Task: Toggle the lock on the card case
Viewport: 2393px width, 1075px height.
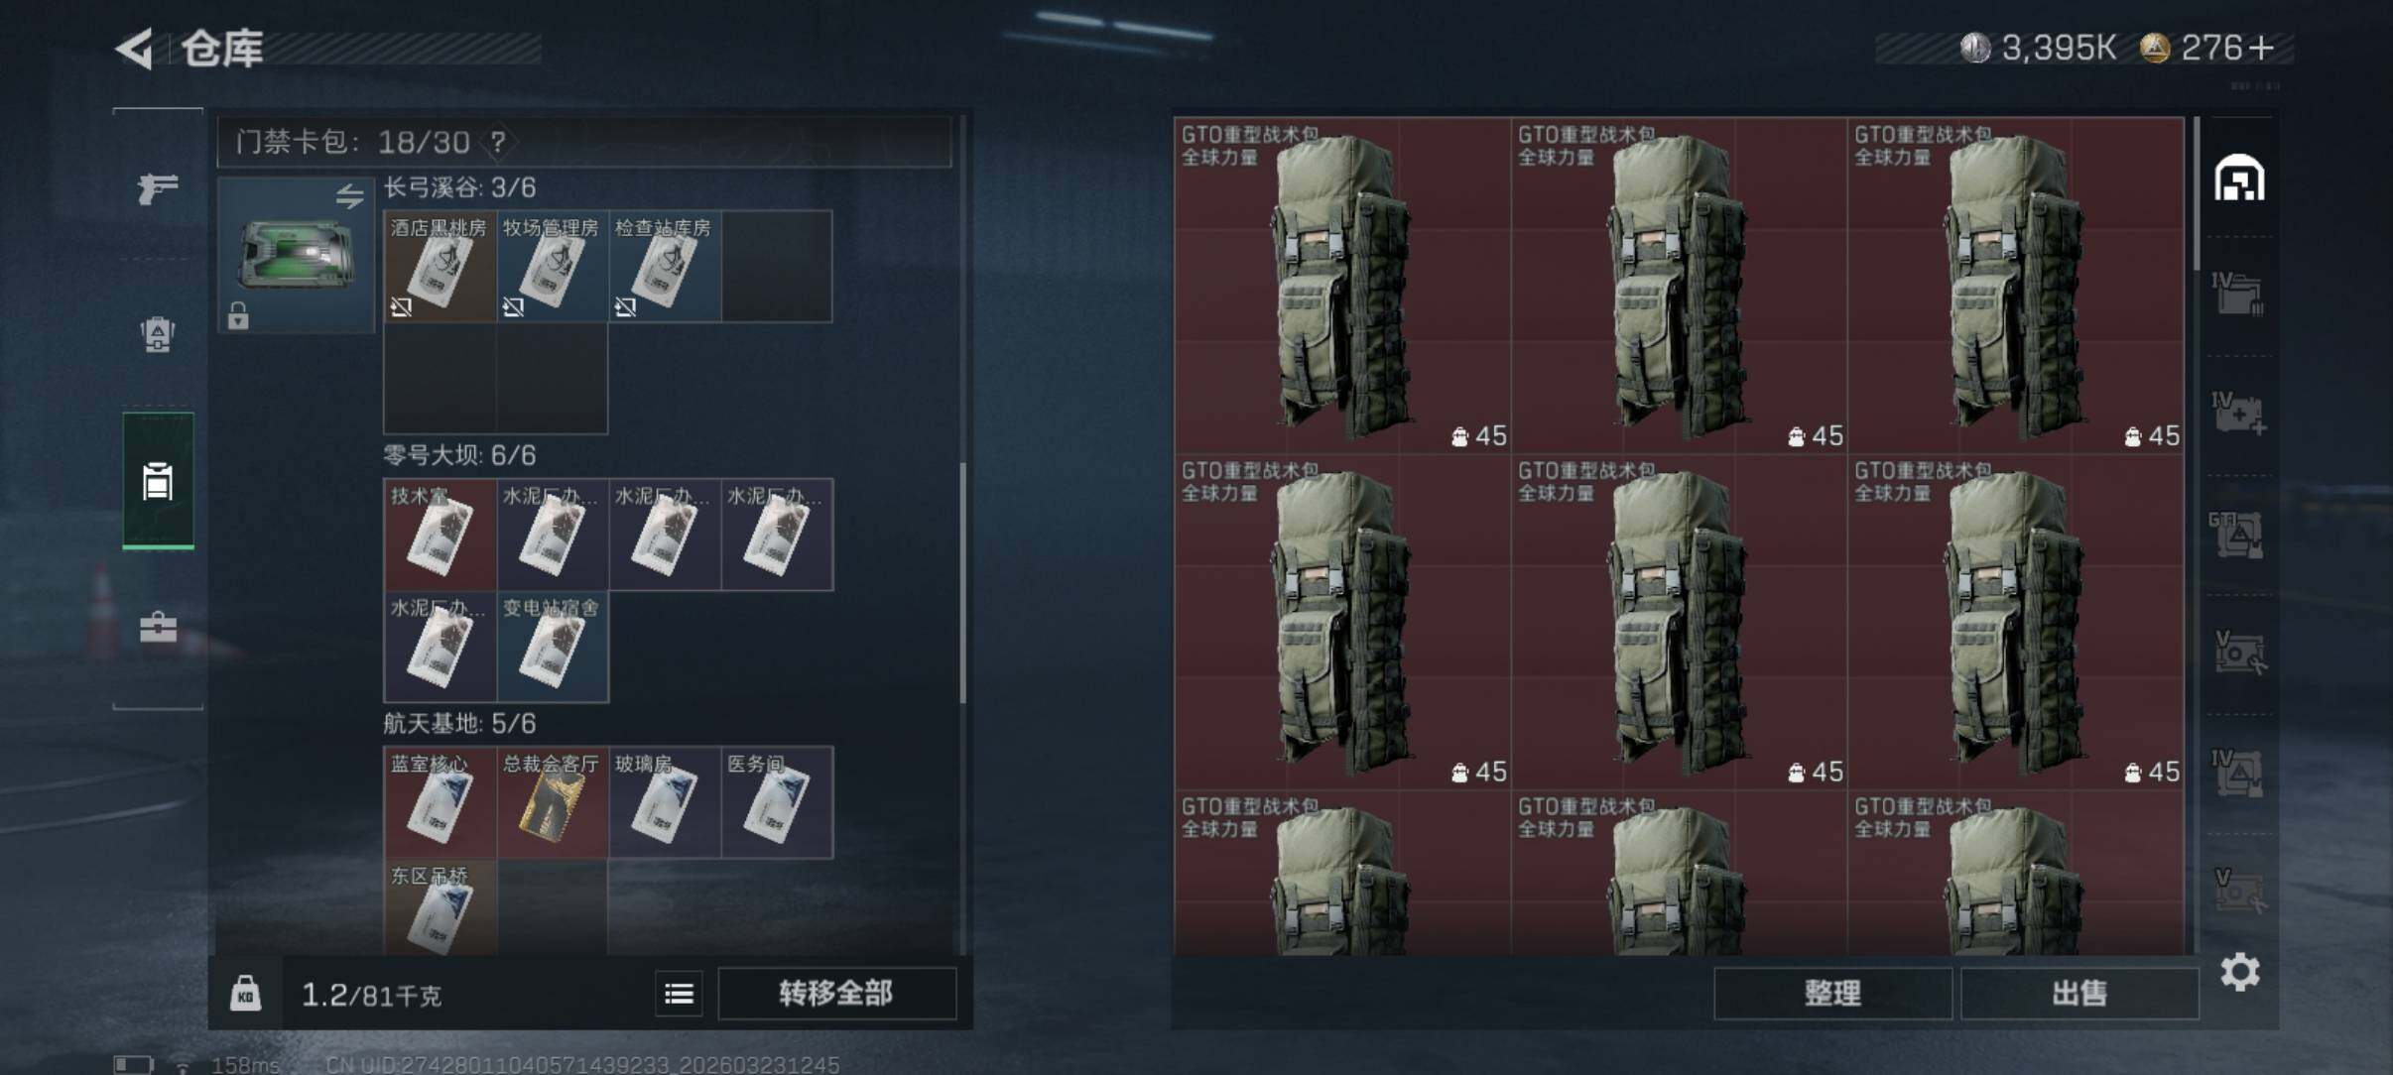Action: coord(238,316)
